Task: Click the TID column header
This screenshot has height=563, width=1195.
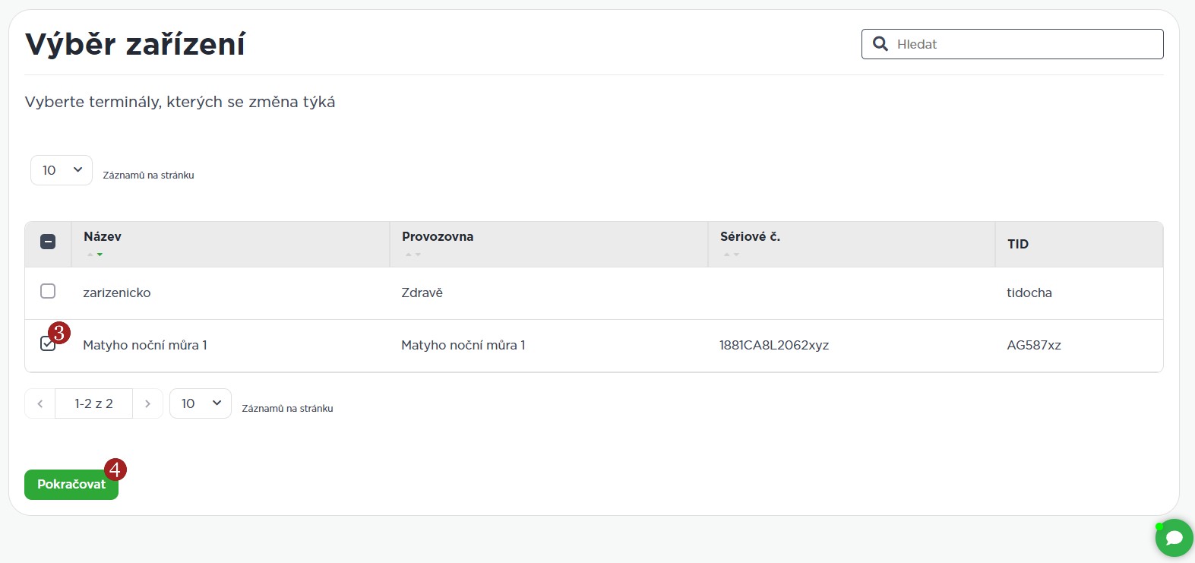Action: pyautogui.click(x=1018, y=244)
